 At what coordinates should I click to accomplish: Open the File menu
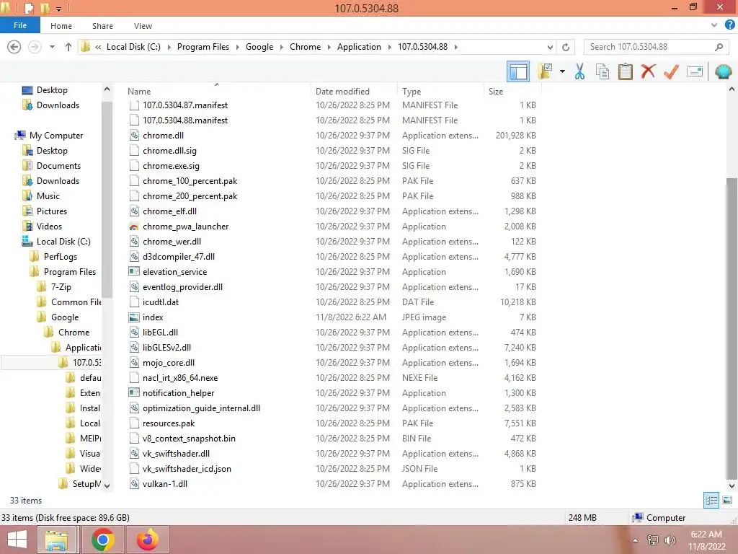19,25
